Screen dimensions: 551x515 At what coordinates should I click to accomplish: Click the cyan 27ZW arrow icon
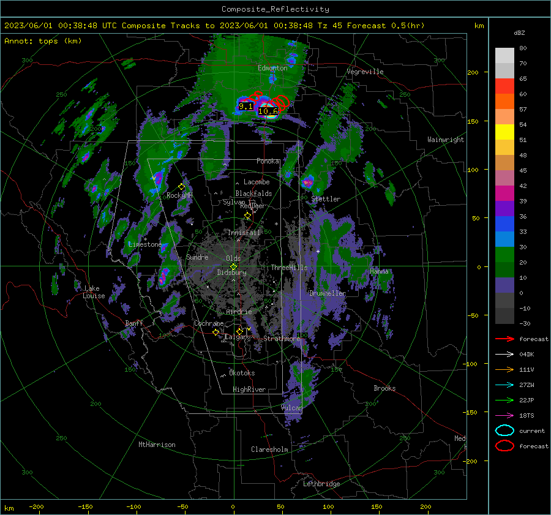tap(504, 385)
